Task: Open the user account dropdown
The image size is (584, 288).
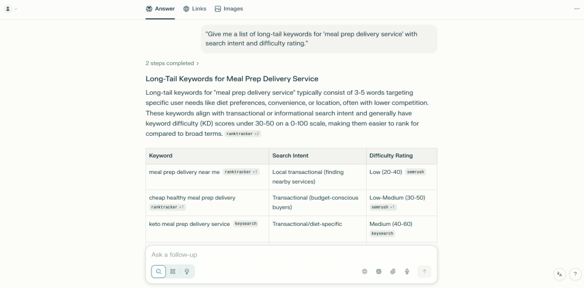Action: click(x=11, y=9)
